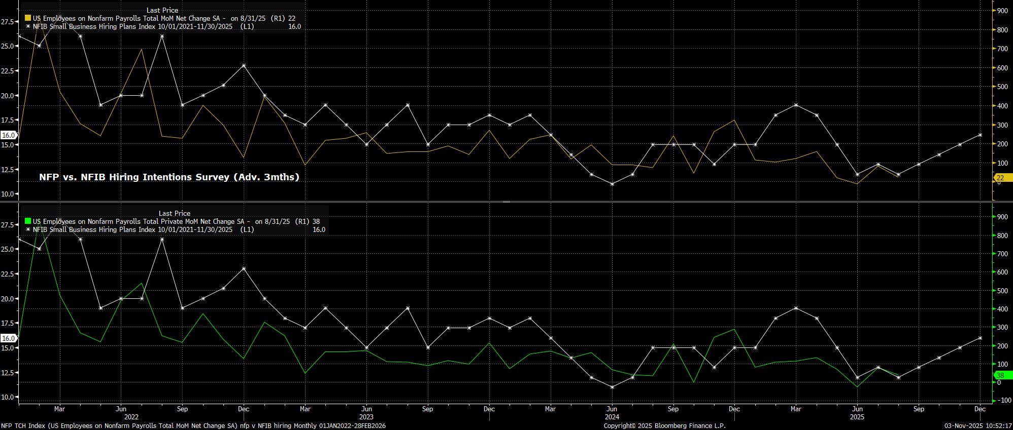Click the NFP TCH Index footer description
This screenshot has height=430, width=1013.
[193, 426]
